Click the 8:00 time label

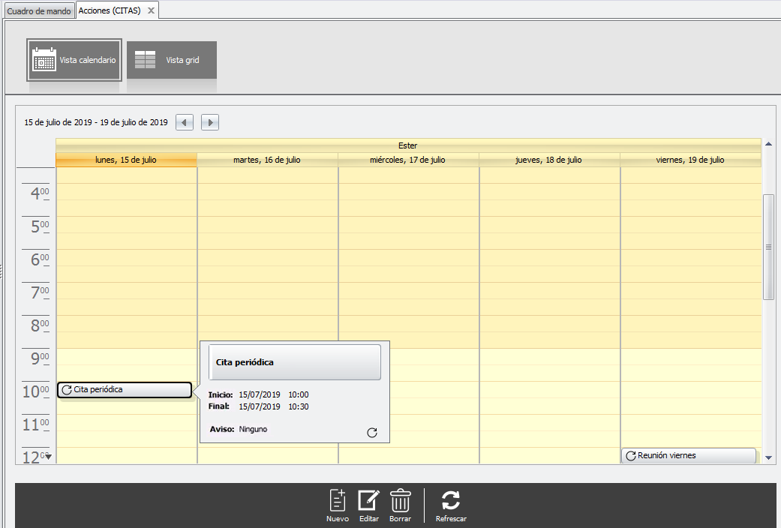[x=39, y=325]
